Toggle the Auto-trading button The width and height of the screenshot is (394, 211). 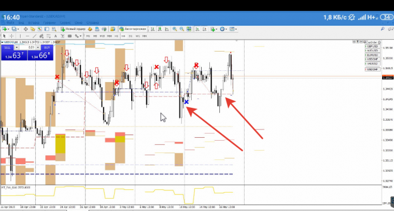pos(133,29)
